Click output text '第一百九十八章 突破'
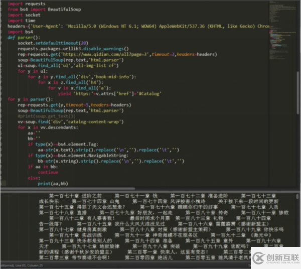 coord(156,246)
